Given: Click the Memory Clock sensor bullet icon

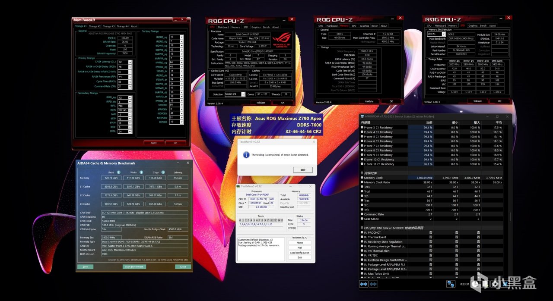Looking at the screenshot, I should click(x=362, y=178).
